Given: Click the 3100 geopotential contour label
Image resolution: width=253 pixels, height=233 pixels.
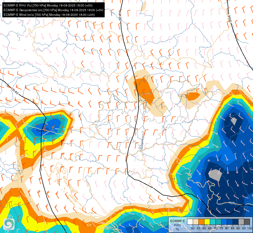Looking at the screenshot, I should pos(229,18).
